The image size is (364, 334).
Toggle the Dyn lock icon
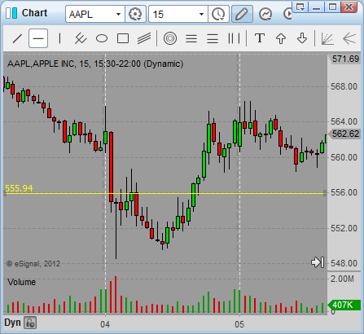[30, 323]
